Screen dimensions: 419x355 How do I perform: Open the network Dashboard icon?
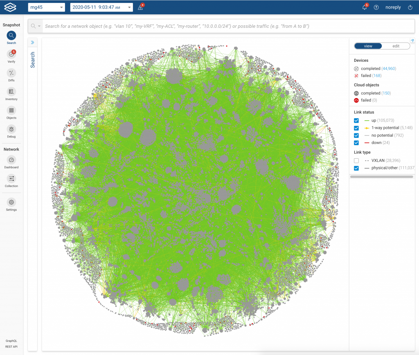(11, 160)
